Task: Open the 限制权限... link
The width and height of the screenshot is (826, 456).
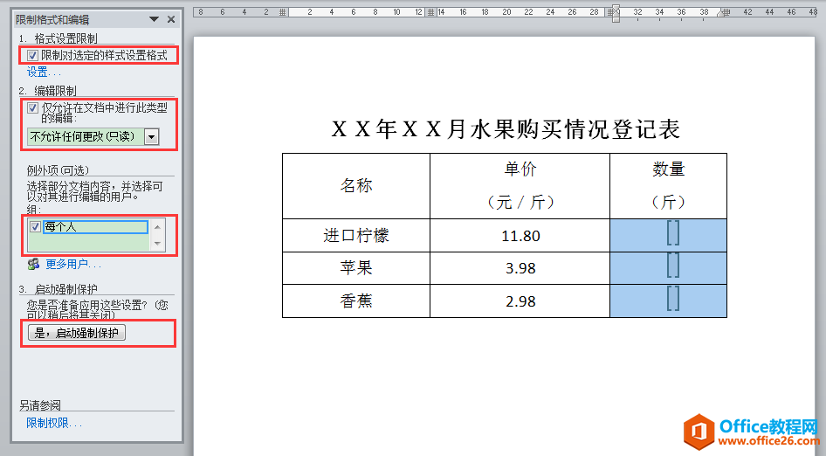Action: [x=54, y=423]
